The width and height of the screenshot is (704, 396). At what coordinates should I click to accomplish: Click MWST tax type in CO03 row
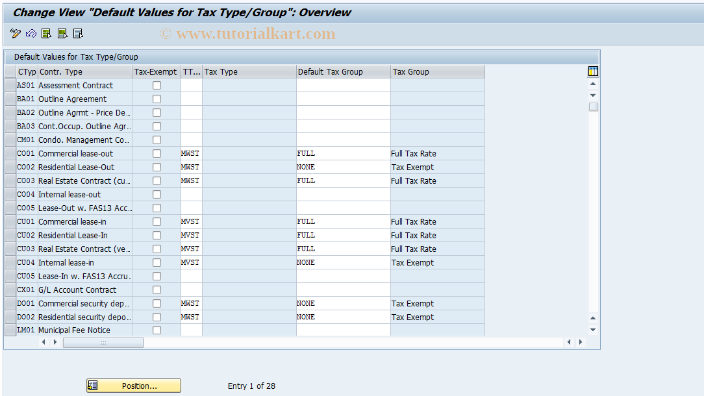(x=190, y=180)
